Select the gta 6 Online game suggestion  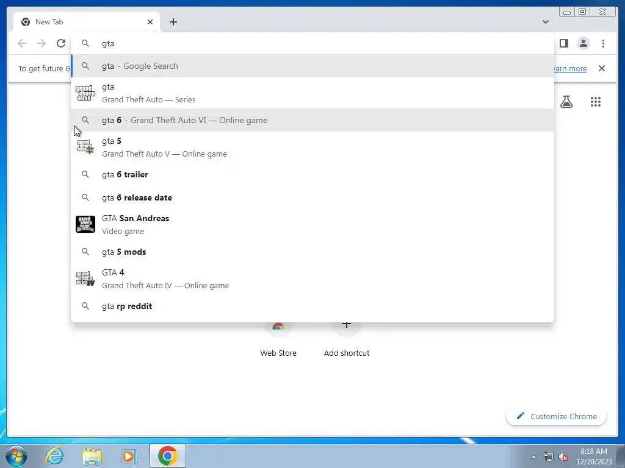pos(312,120)
